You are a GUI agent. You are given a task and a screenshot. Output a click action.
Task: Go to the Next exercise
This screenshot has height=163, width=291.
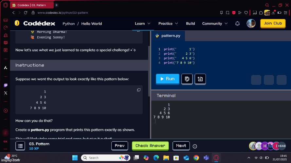coord(181,146)
